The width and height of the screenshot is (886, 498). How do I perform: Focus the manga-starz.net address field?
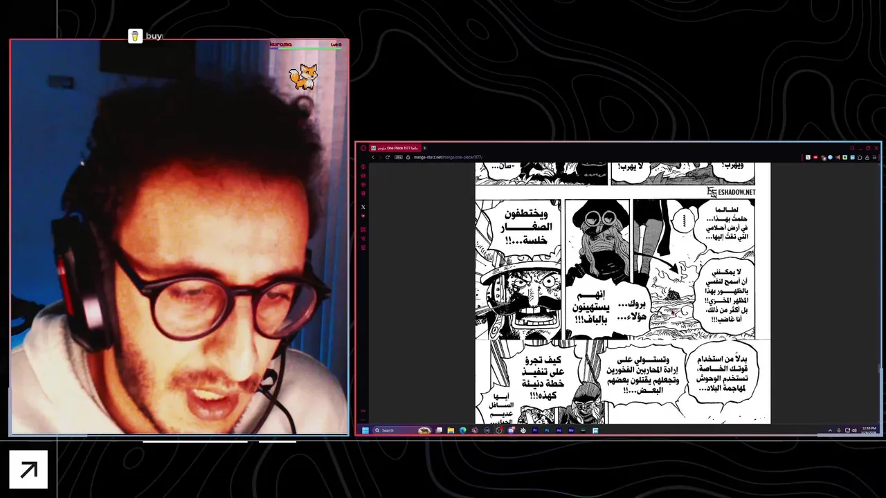(448, 157)
